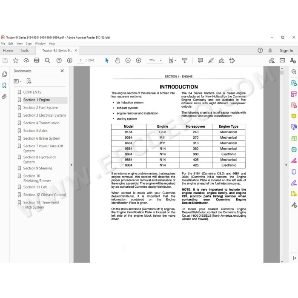The height and width of the screenshot is (298, 298).
Task: Zoom out with the minus icon
Action: click(128, 60)
